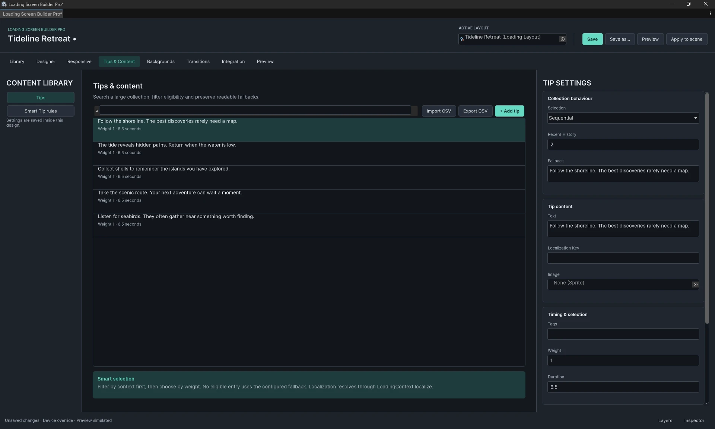Click the Tags input field

623,334
